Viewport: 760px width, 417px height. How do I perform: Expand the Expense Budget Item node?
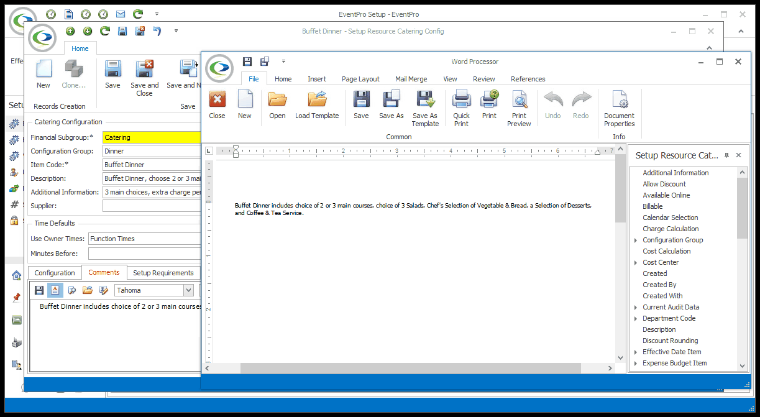point(636,364)
